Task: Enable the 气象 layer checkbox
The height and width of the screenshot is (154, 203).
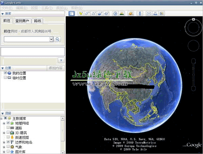Action: pos(8,146)
